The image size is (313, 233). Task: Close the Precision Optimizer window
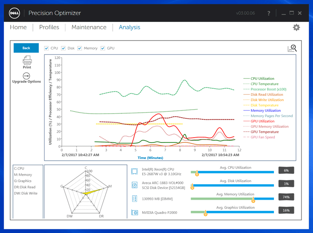[x=300, y=13]
